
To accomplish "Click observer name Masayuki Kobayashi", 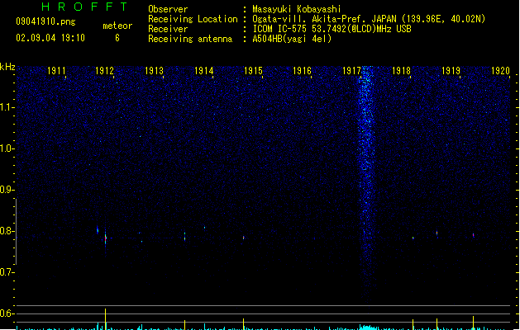I will point(297,9).
